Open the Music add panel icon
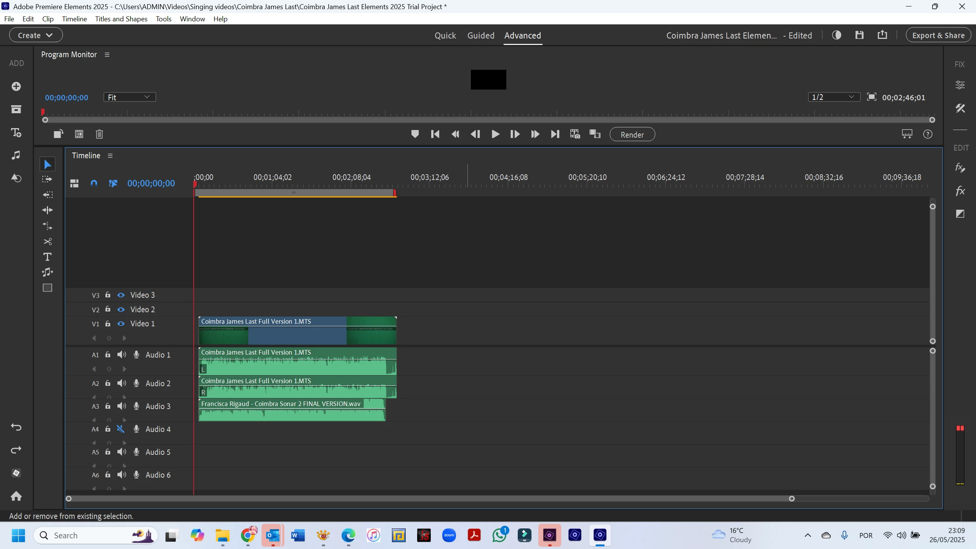The width and height of the screenshot is (976, 549). click(x=16, y=155)
